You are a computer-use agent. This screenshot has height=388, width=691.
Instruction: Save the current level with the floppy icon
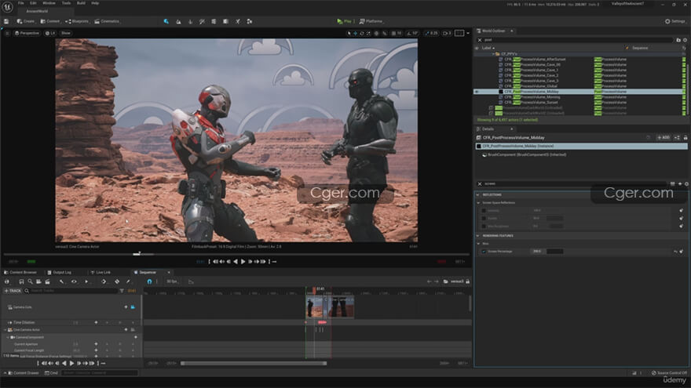[6, 21]
